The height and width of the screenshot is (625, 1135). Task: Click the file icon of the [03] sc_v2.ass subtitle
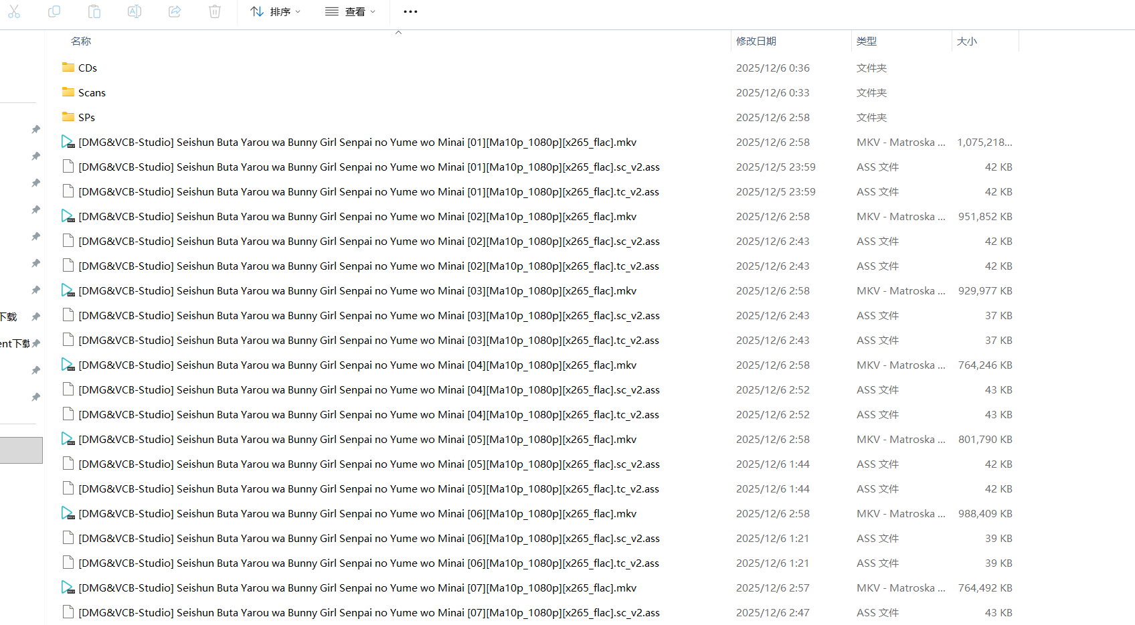coord(68,315)
